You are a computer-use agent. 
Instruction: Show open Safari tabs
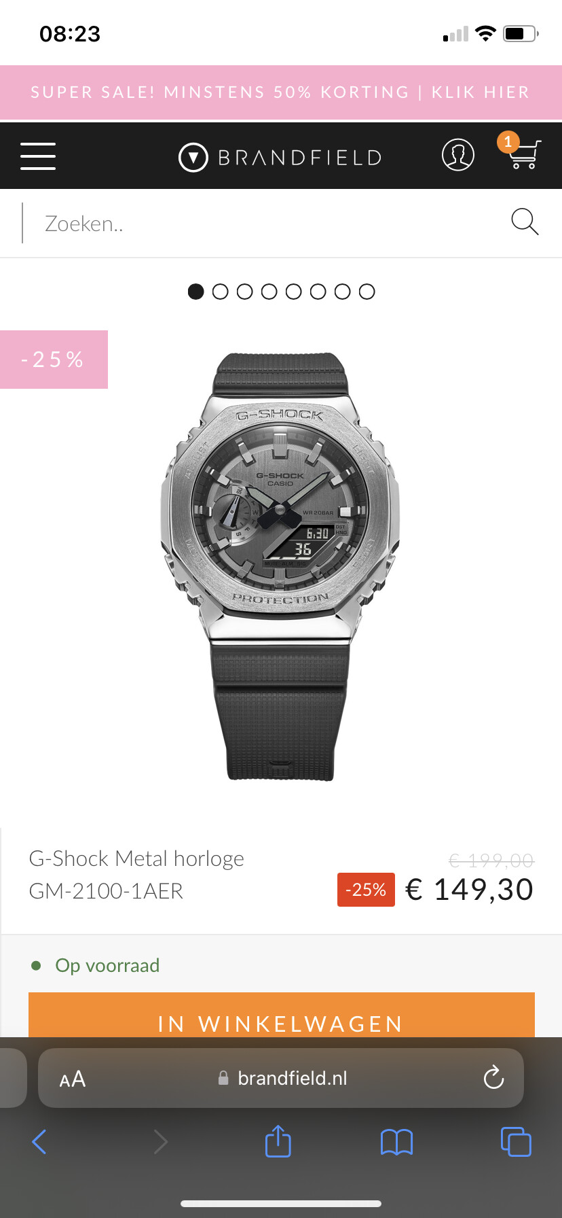(x=516, y=1142)
